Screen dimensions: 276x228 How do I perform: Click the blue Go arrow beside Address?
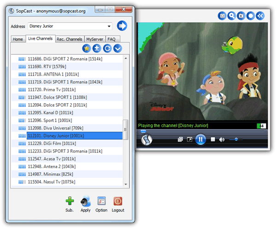(x=122, y=26)
